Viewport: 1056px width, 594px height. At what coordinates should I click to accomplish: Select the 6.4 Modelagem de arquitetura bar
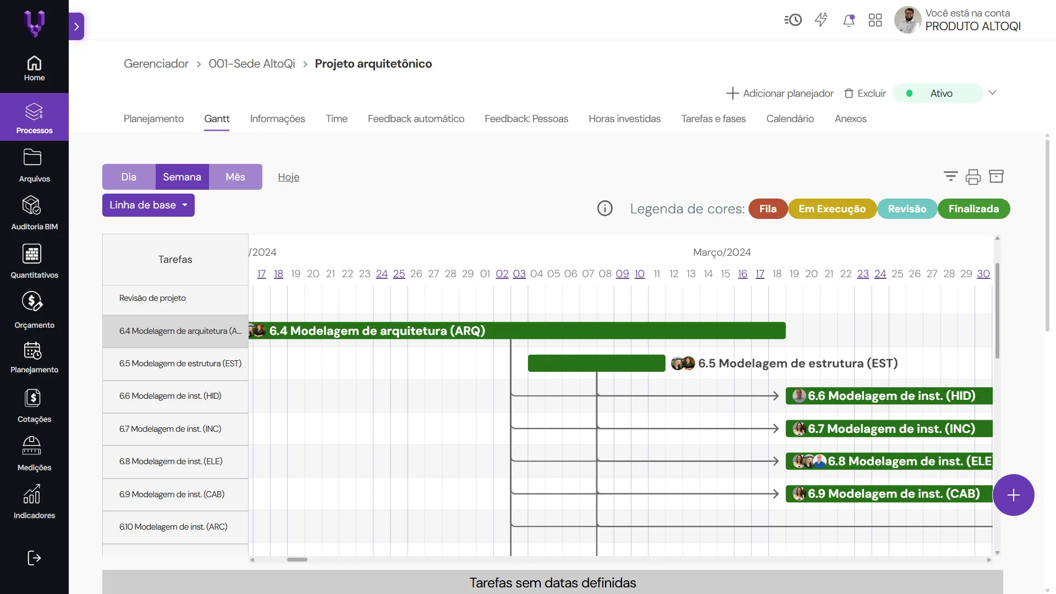pyautogui.click(x=517, y=331)
